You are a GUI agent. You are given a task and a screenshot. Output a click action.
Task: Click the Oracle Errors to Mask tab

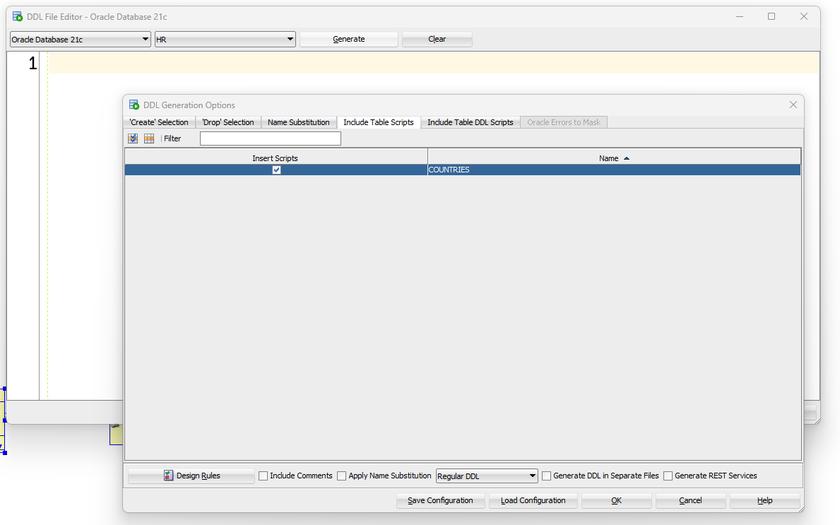pyautogui.click(x=564, y=122)
